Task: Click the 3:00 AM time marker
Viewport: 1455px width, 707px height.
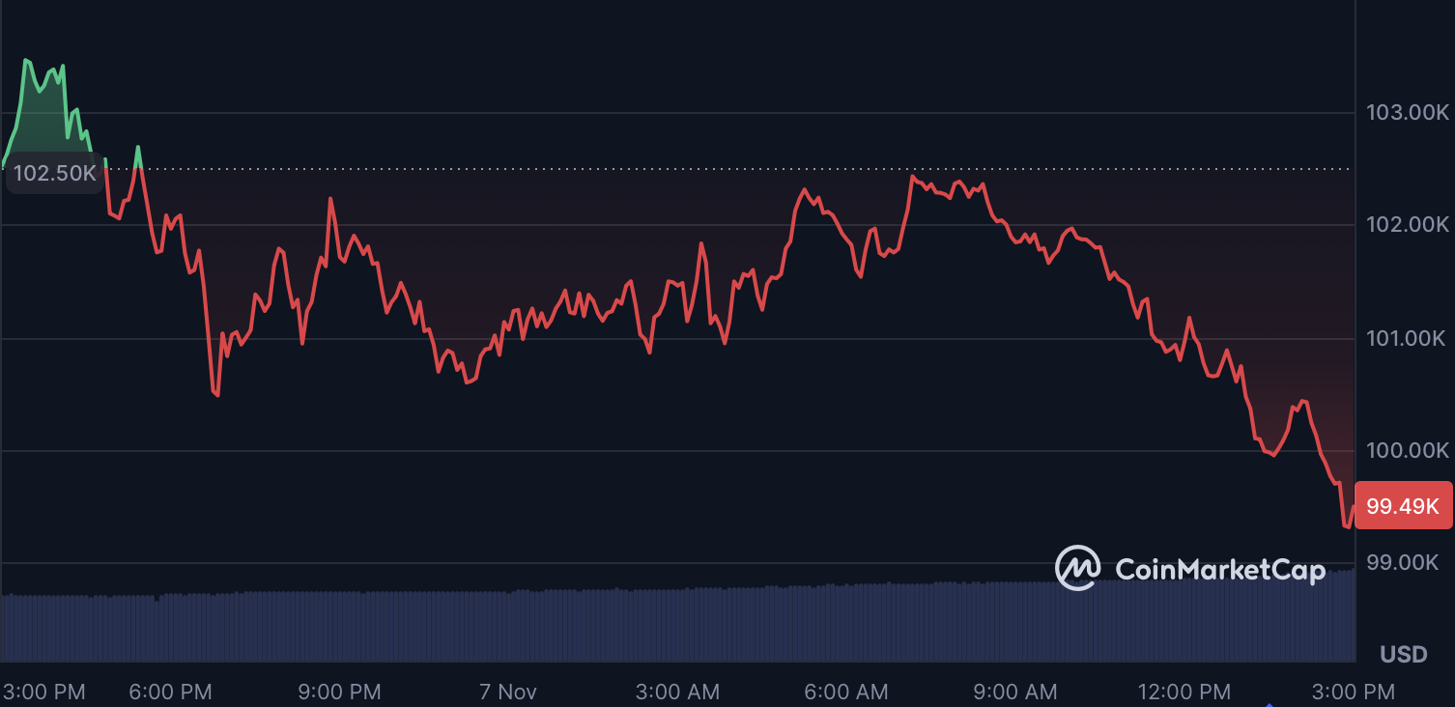Action: 678,692
